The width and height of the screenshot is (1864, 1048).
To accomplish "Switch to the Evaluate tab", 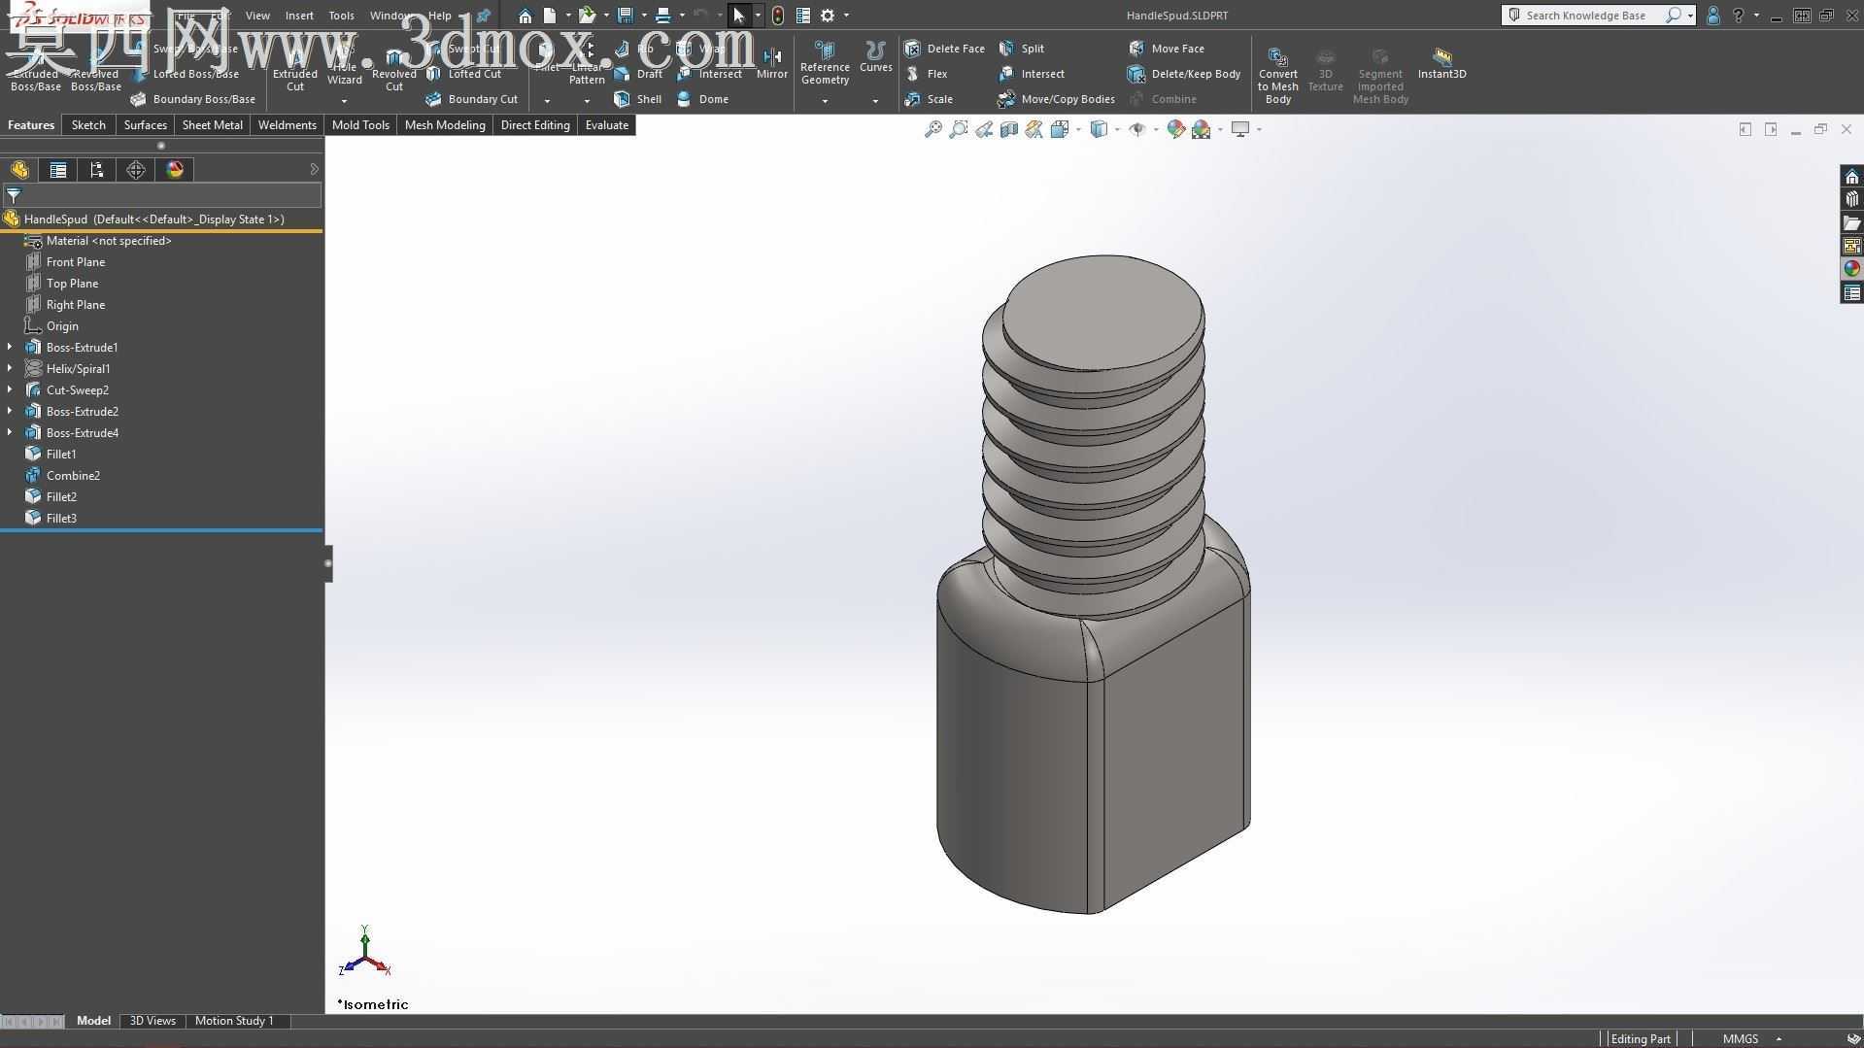I will tap(607, 125).
